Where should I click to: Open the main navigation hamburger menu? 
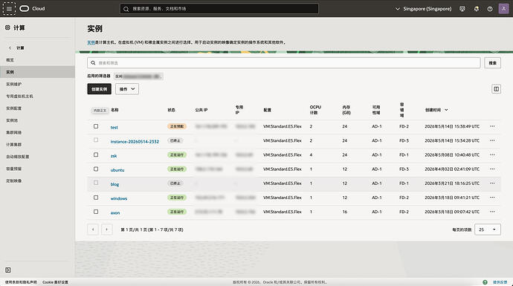coord(9,9)
